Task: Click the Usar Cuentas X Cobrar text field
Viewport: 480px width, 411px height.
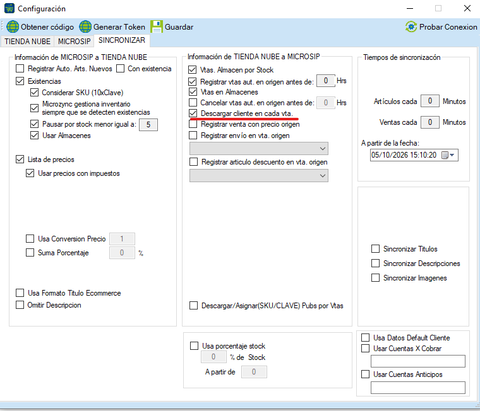Action: 418,361
